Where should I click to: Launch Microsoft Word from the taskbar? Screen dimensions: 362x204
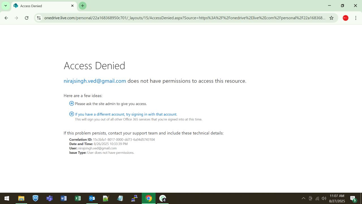pos(64,198)
